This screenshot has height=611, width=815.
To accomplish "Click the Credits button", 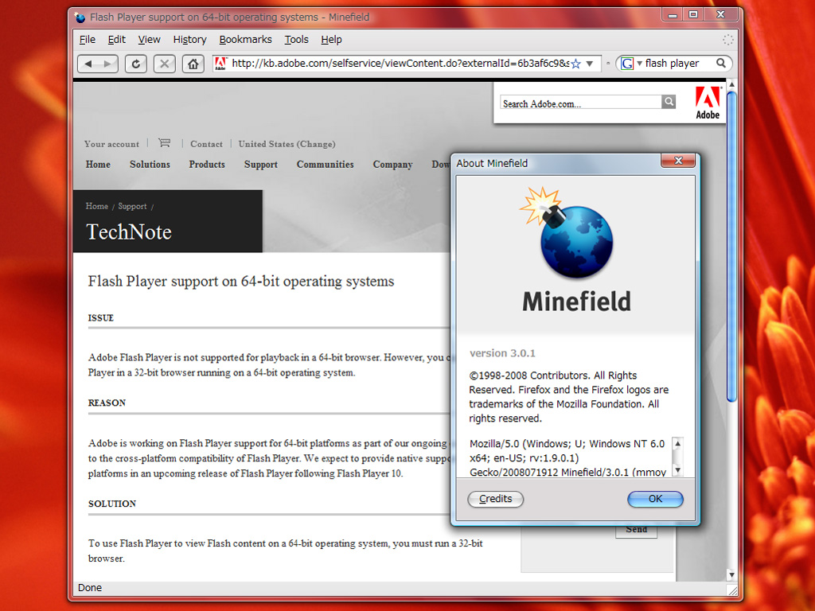I will coord(496,499).
